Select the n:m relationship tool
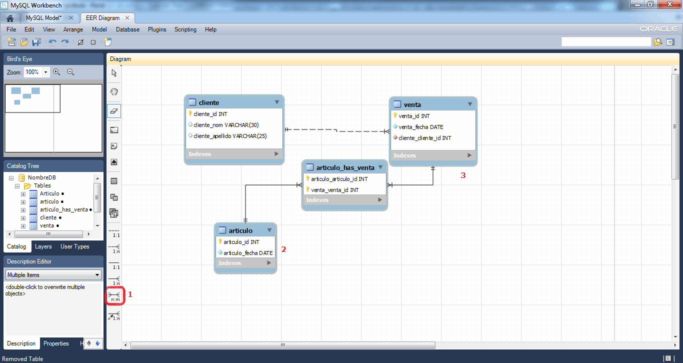Screen dimensions: 683x363 pyautogui.click(x=115, y=295)
